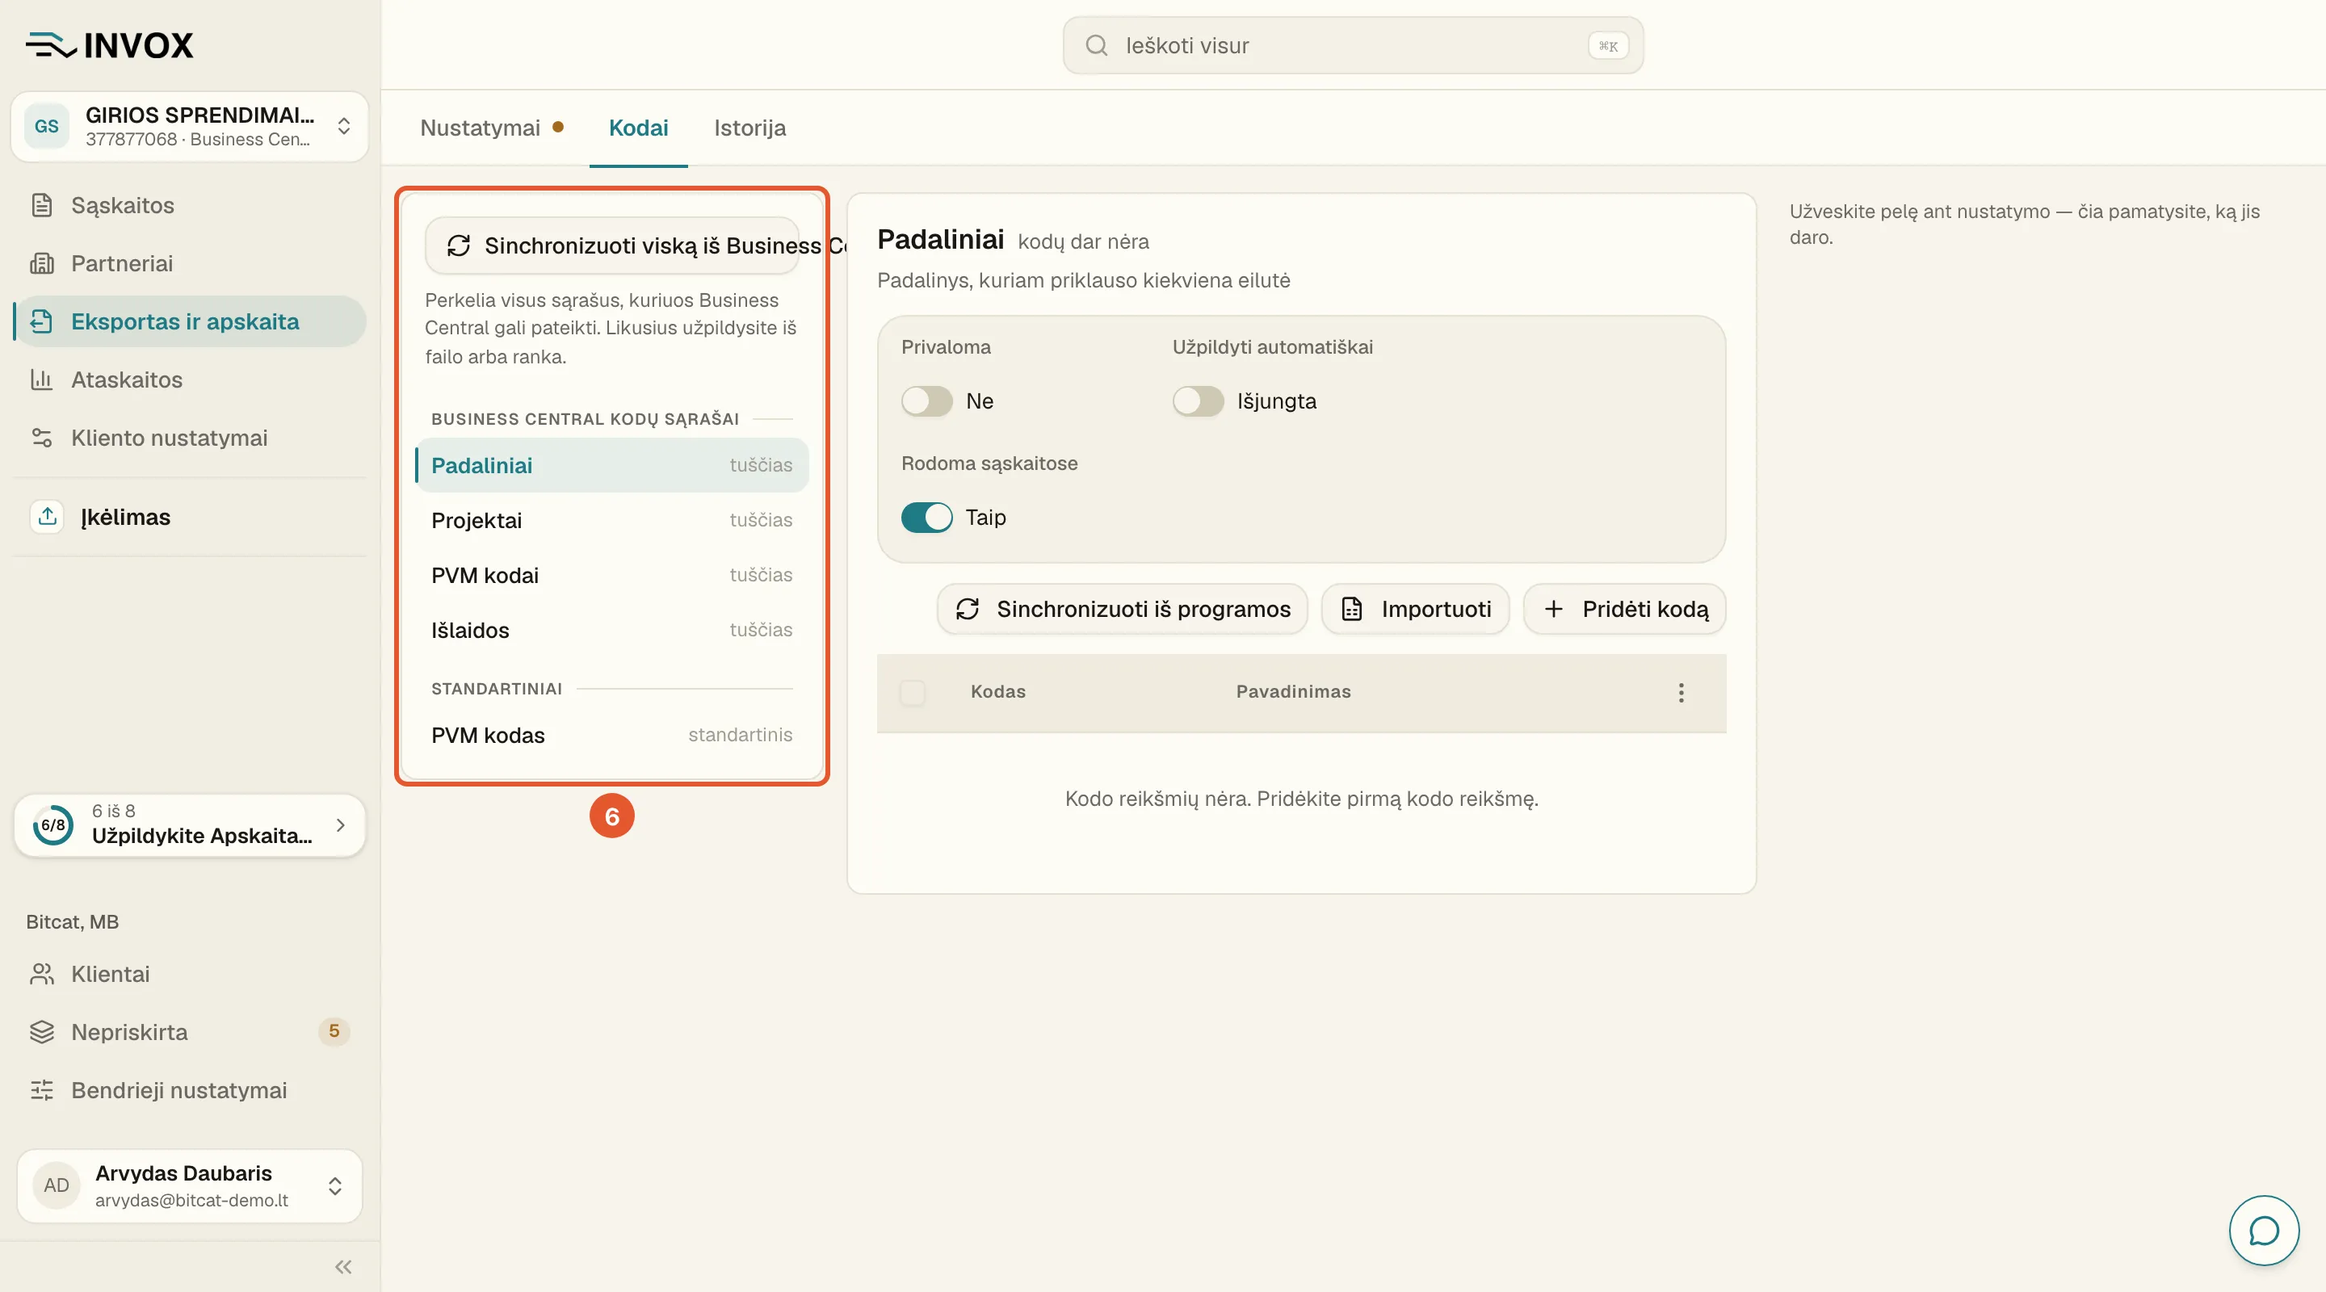Click the Pridėti kodą button
The image size is (2326, 1292).
click(x=1624, y=609)
